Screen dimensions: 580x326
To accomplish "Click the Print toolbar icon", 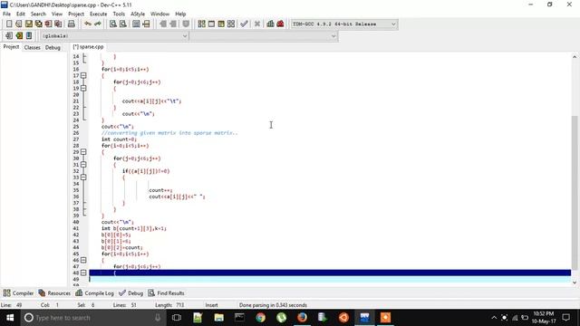I will pos(71,24).
